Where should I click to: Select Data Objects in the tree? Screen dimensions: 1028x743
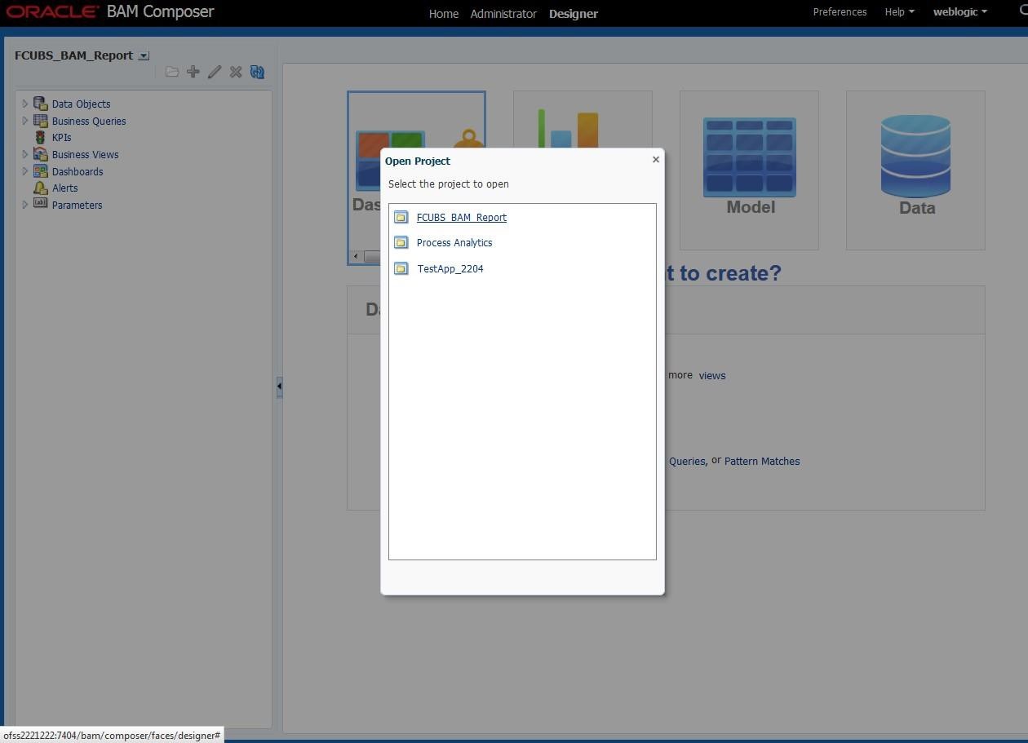point(81,104)
